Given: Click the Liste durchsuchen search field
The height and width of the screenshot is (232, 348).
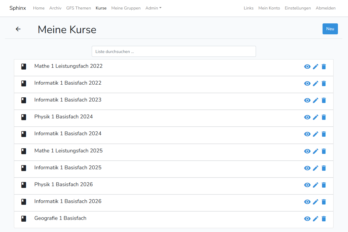Looking at the screenshot, I should point(174,51).
